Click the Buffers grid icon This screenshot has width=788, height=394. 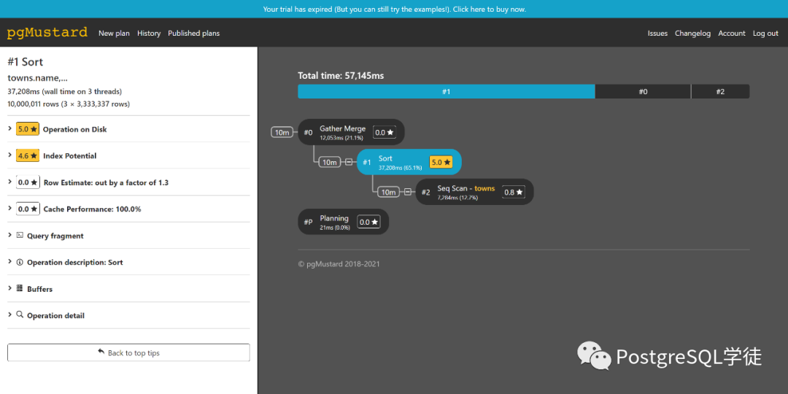(20, 288)
